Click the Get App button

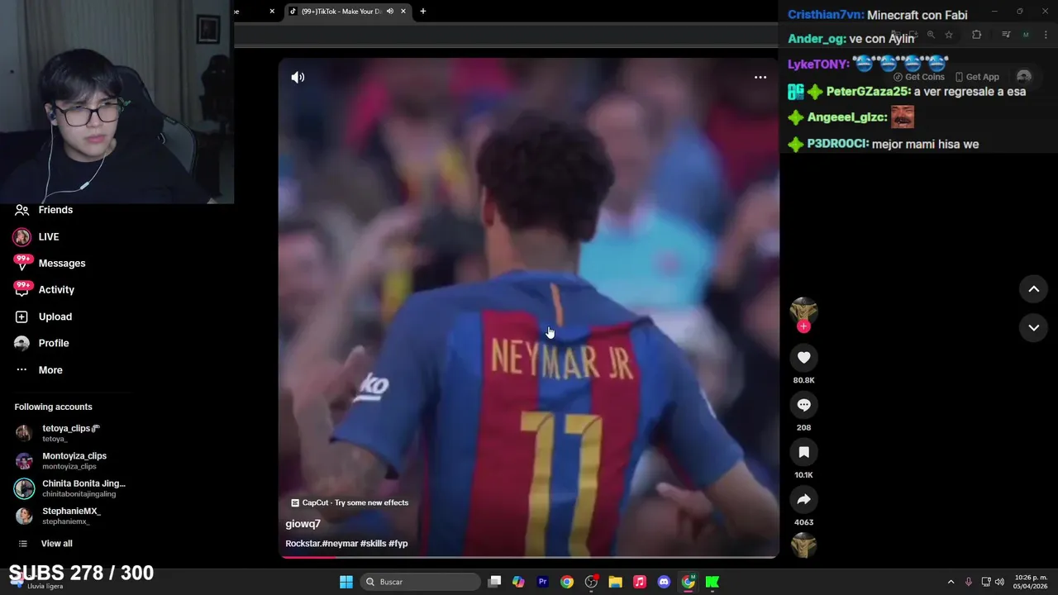976,77
